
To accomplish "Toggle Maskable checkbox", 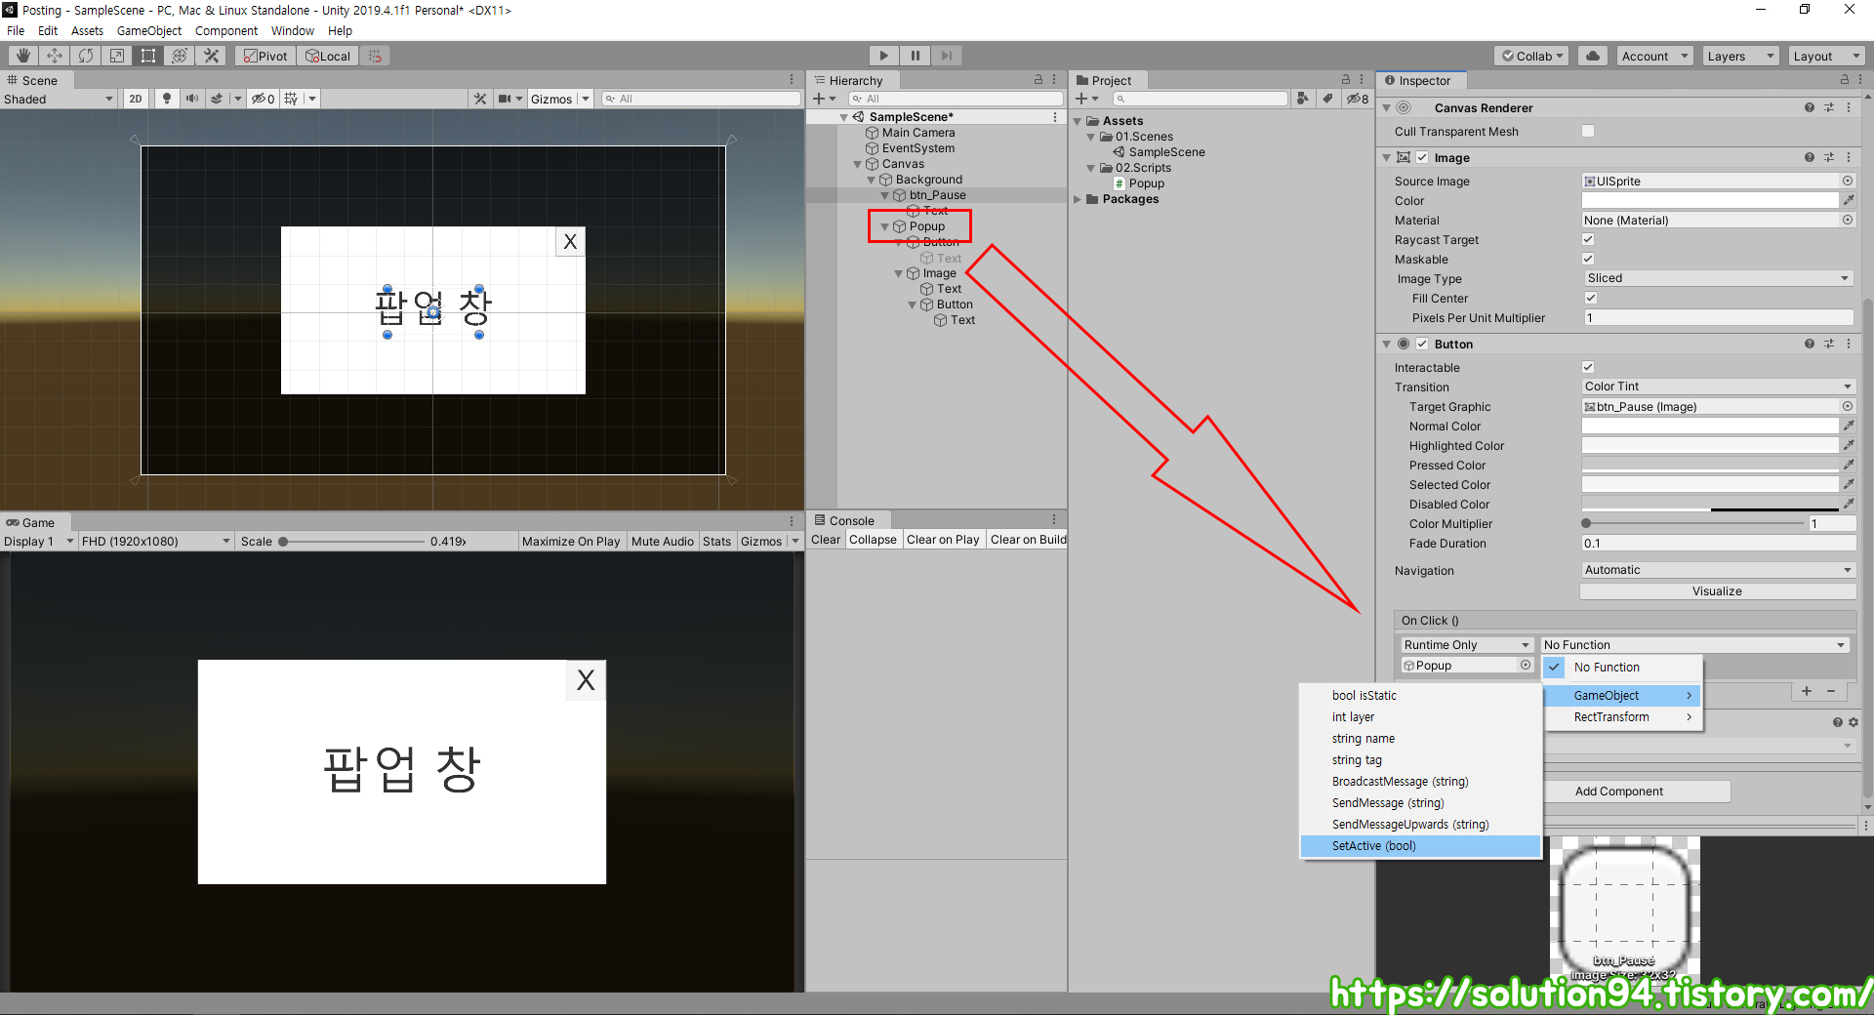I will point(1588,259).
